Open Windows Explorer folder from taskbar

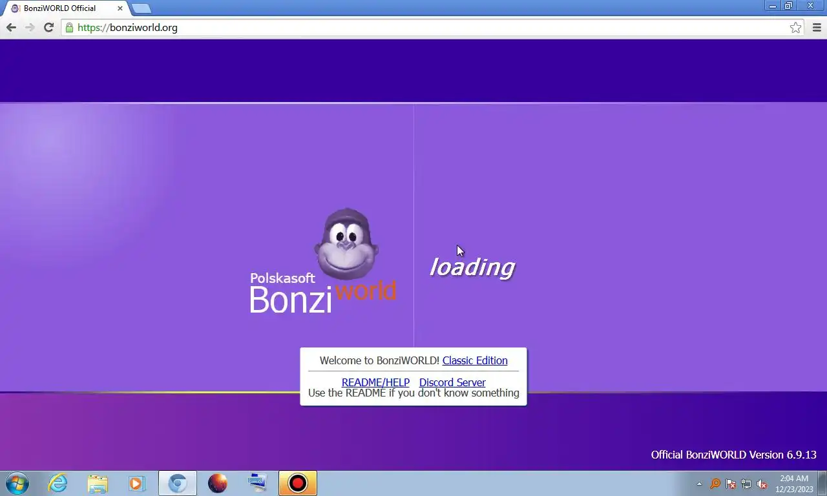coord(98,483)
